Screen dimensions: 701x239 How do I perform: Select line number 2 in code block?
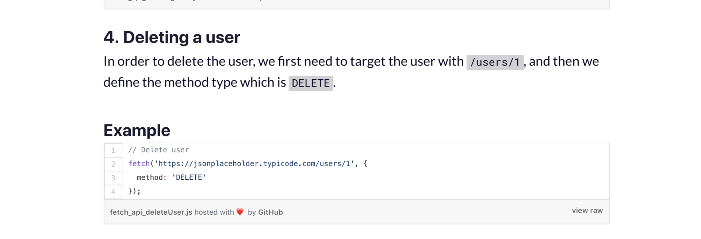[x=113, y=164]
